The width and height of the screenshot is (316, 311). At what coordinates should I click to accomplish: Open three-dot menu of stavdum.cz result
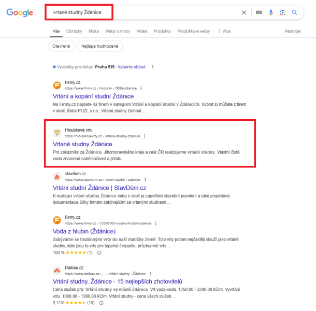click(145, 180)
